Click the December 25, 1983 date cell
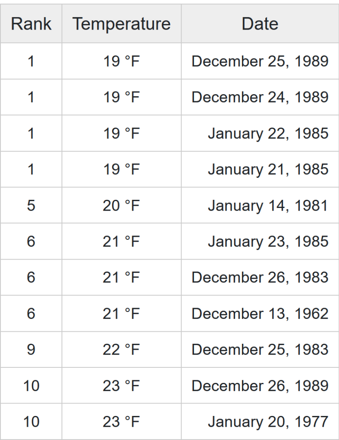The width and height of the screenshot is (339, 440). tap(260, 350)
